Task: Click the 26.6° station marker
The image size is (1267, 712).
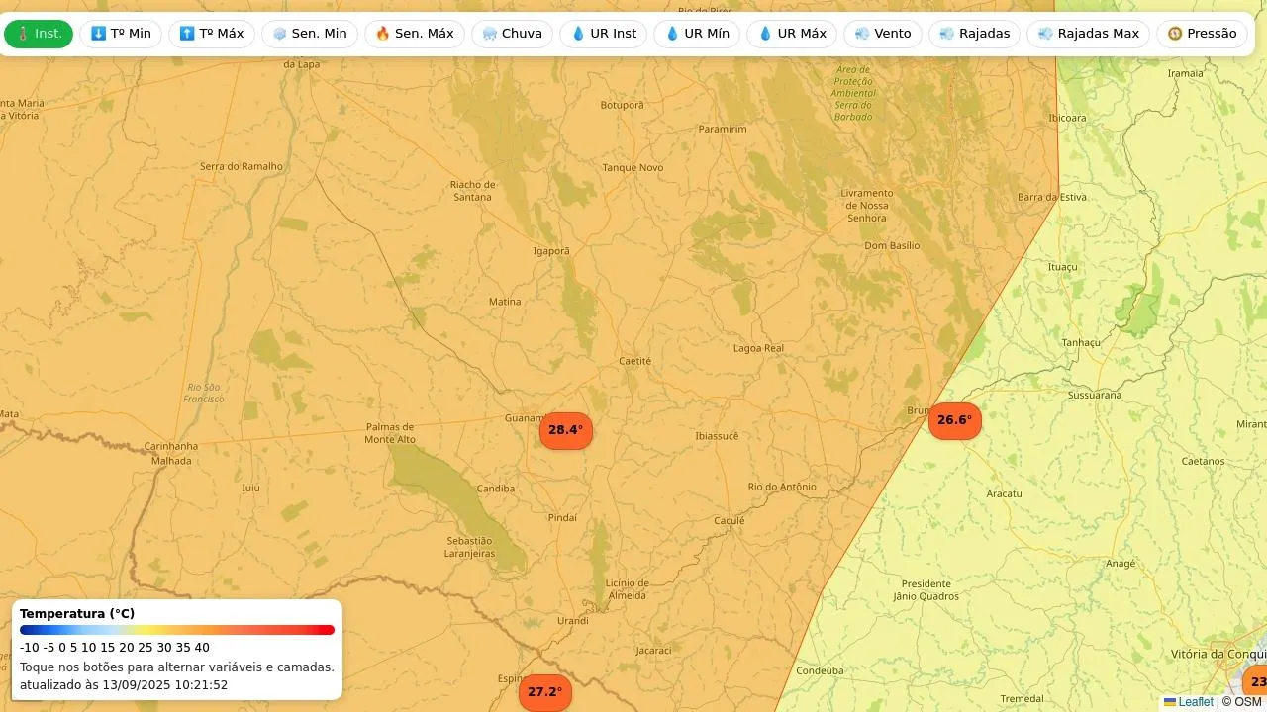Action: tap(954, 420)
